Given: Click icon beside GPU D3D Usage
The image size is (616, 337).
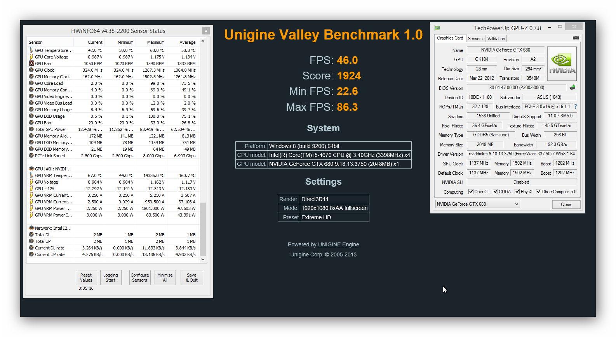Looking at the screenshot, I should (31, 116).
